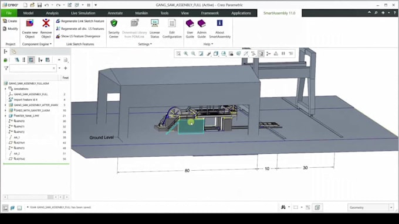Click Show LS Feature Divergence
399x224 pixels.
tap(78, 36)
